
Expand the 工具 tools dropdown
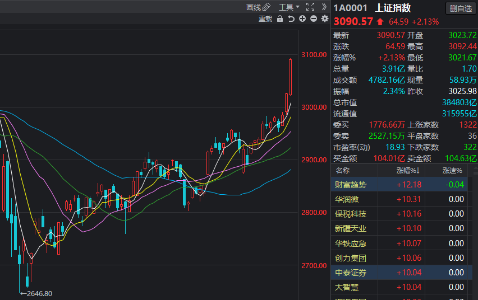(289, 7)
